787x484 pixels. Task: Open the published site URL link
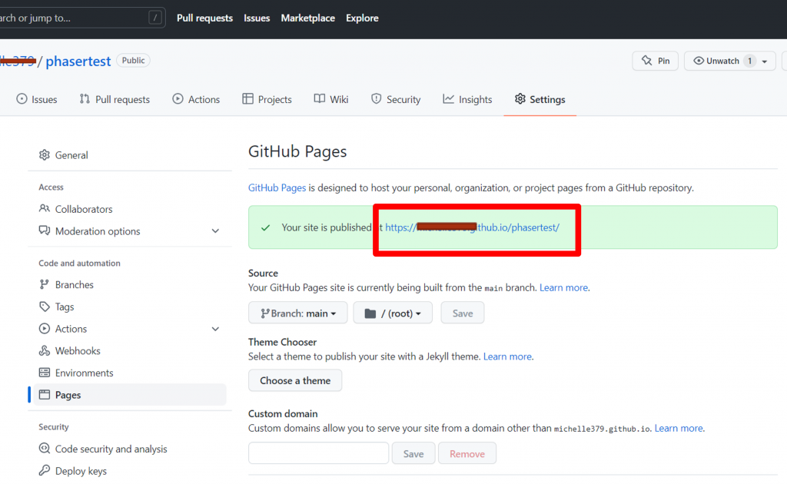tap(472, 227)
